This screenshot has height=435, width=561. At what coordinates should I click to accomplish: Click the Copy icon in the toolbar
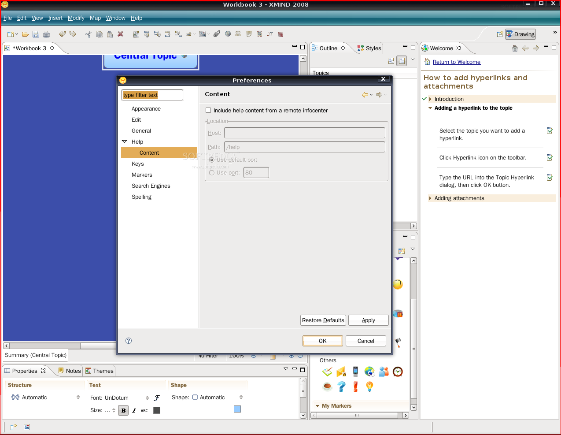[99, 34]
